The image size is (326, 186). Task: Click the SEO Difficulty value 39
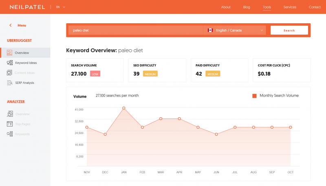tap(137, 74)
